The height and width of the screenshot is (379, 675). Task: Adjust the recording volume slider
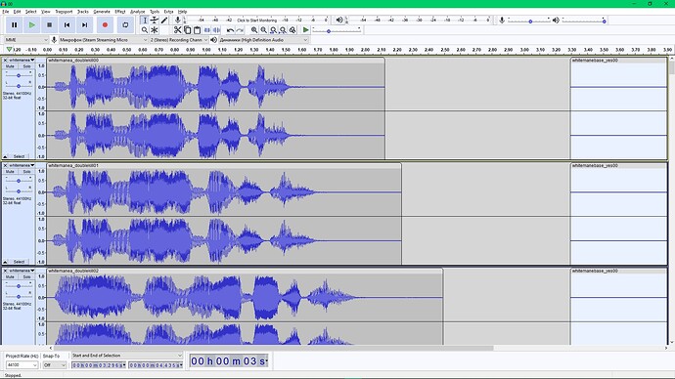pyautogui.click(x=529, y=21)
